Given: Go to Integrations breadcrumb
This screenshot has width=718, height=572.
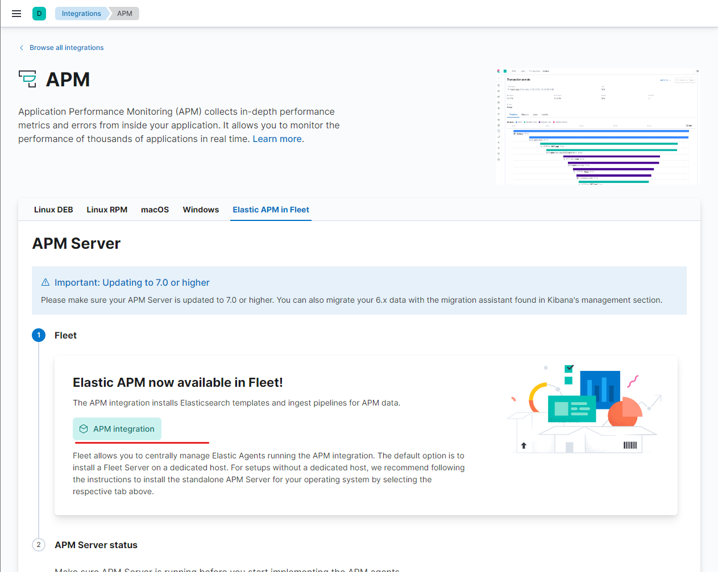Looking at the screenshot, I should tap(81, 14).
